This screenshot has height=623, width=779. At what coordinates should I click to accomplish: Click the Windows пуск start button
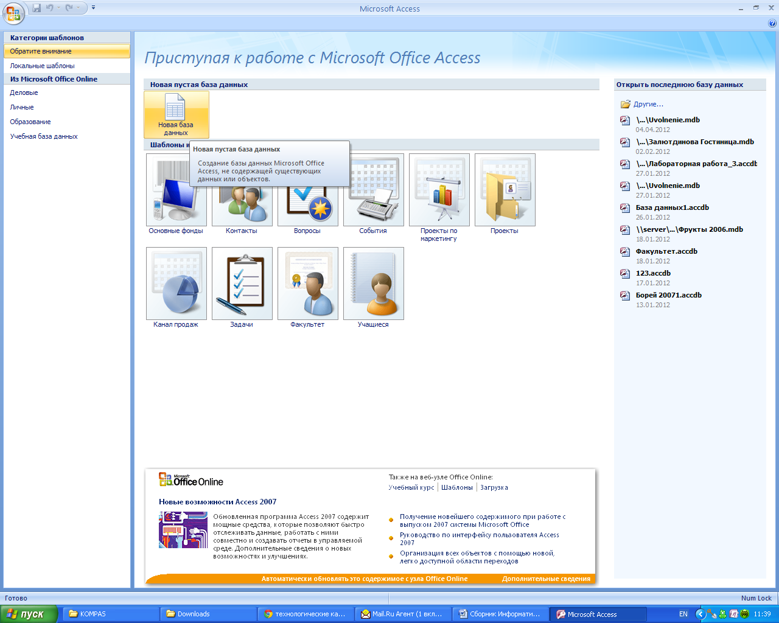(x=29, y=614)
